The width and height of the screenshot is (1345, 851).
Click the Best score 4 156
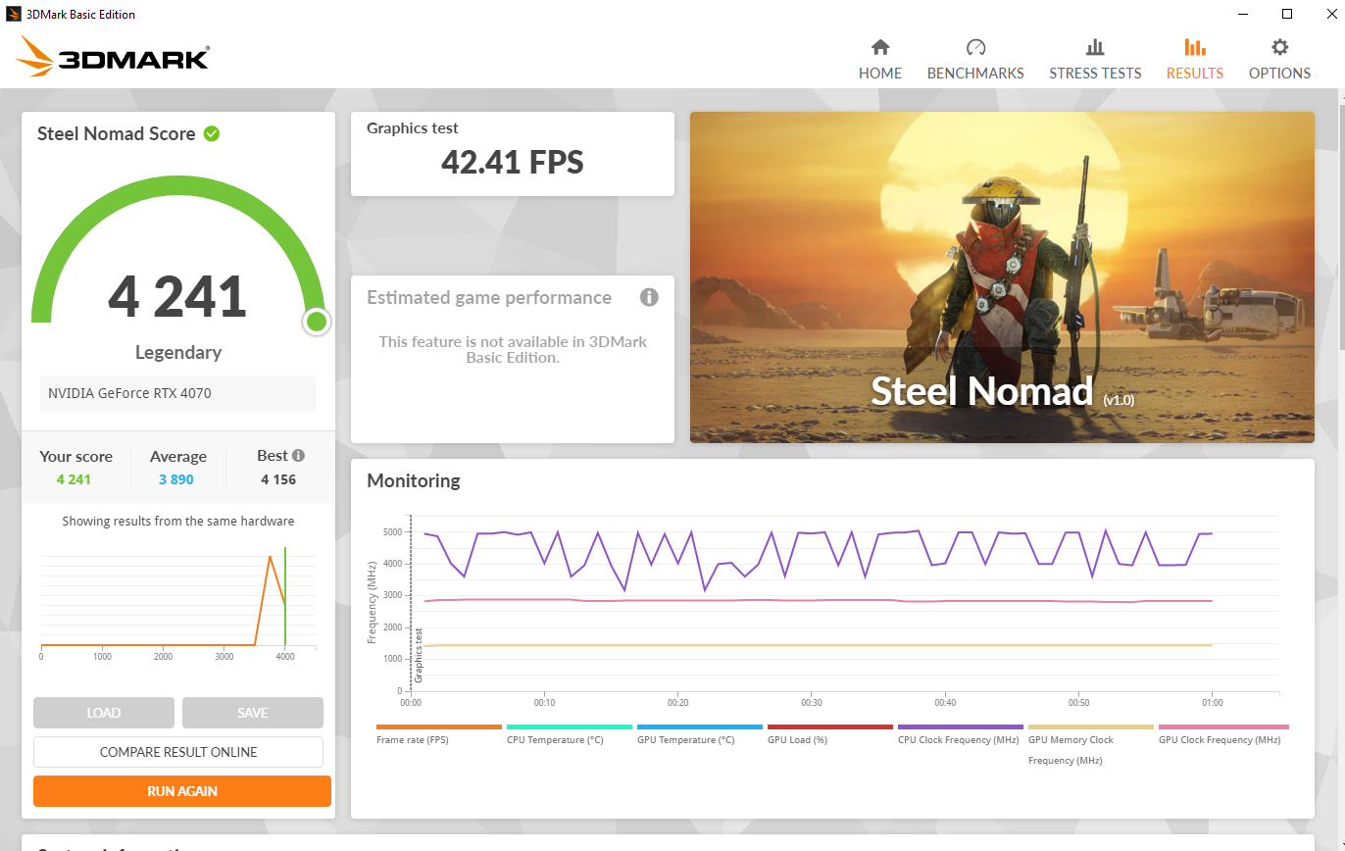coord(278,479)
